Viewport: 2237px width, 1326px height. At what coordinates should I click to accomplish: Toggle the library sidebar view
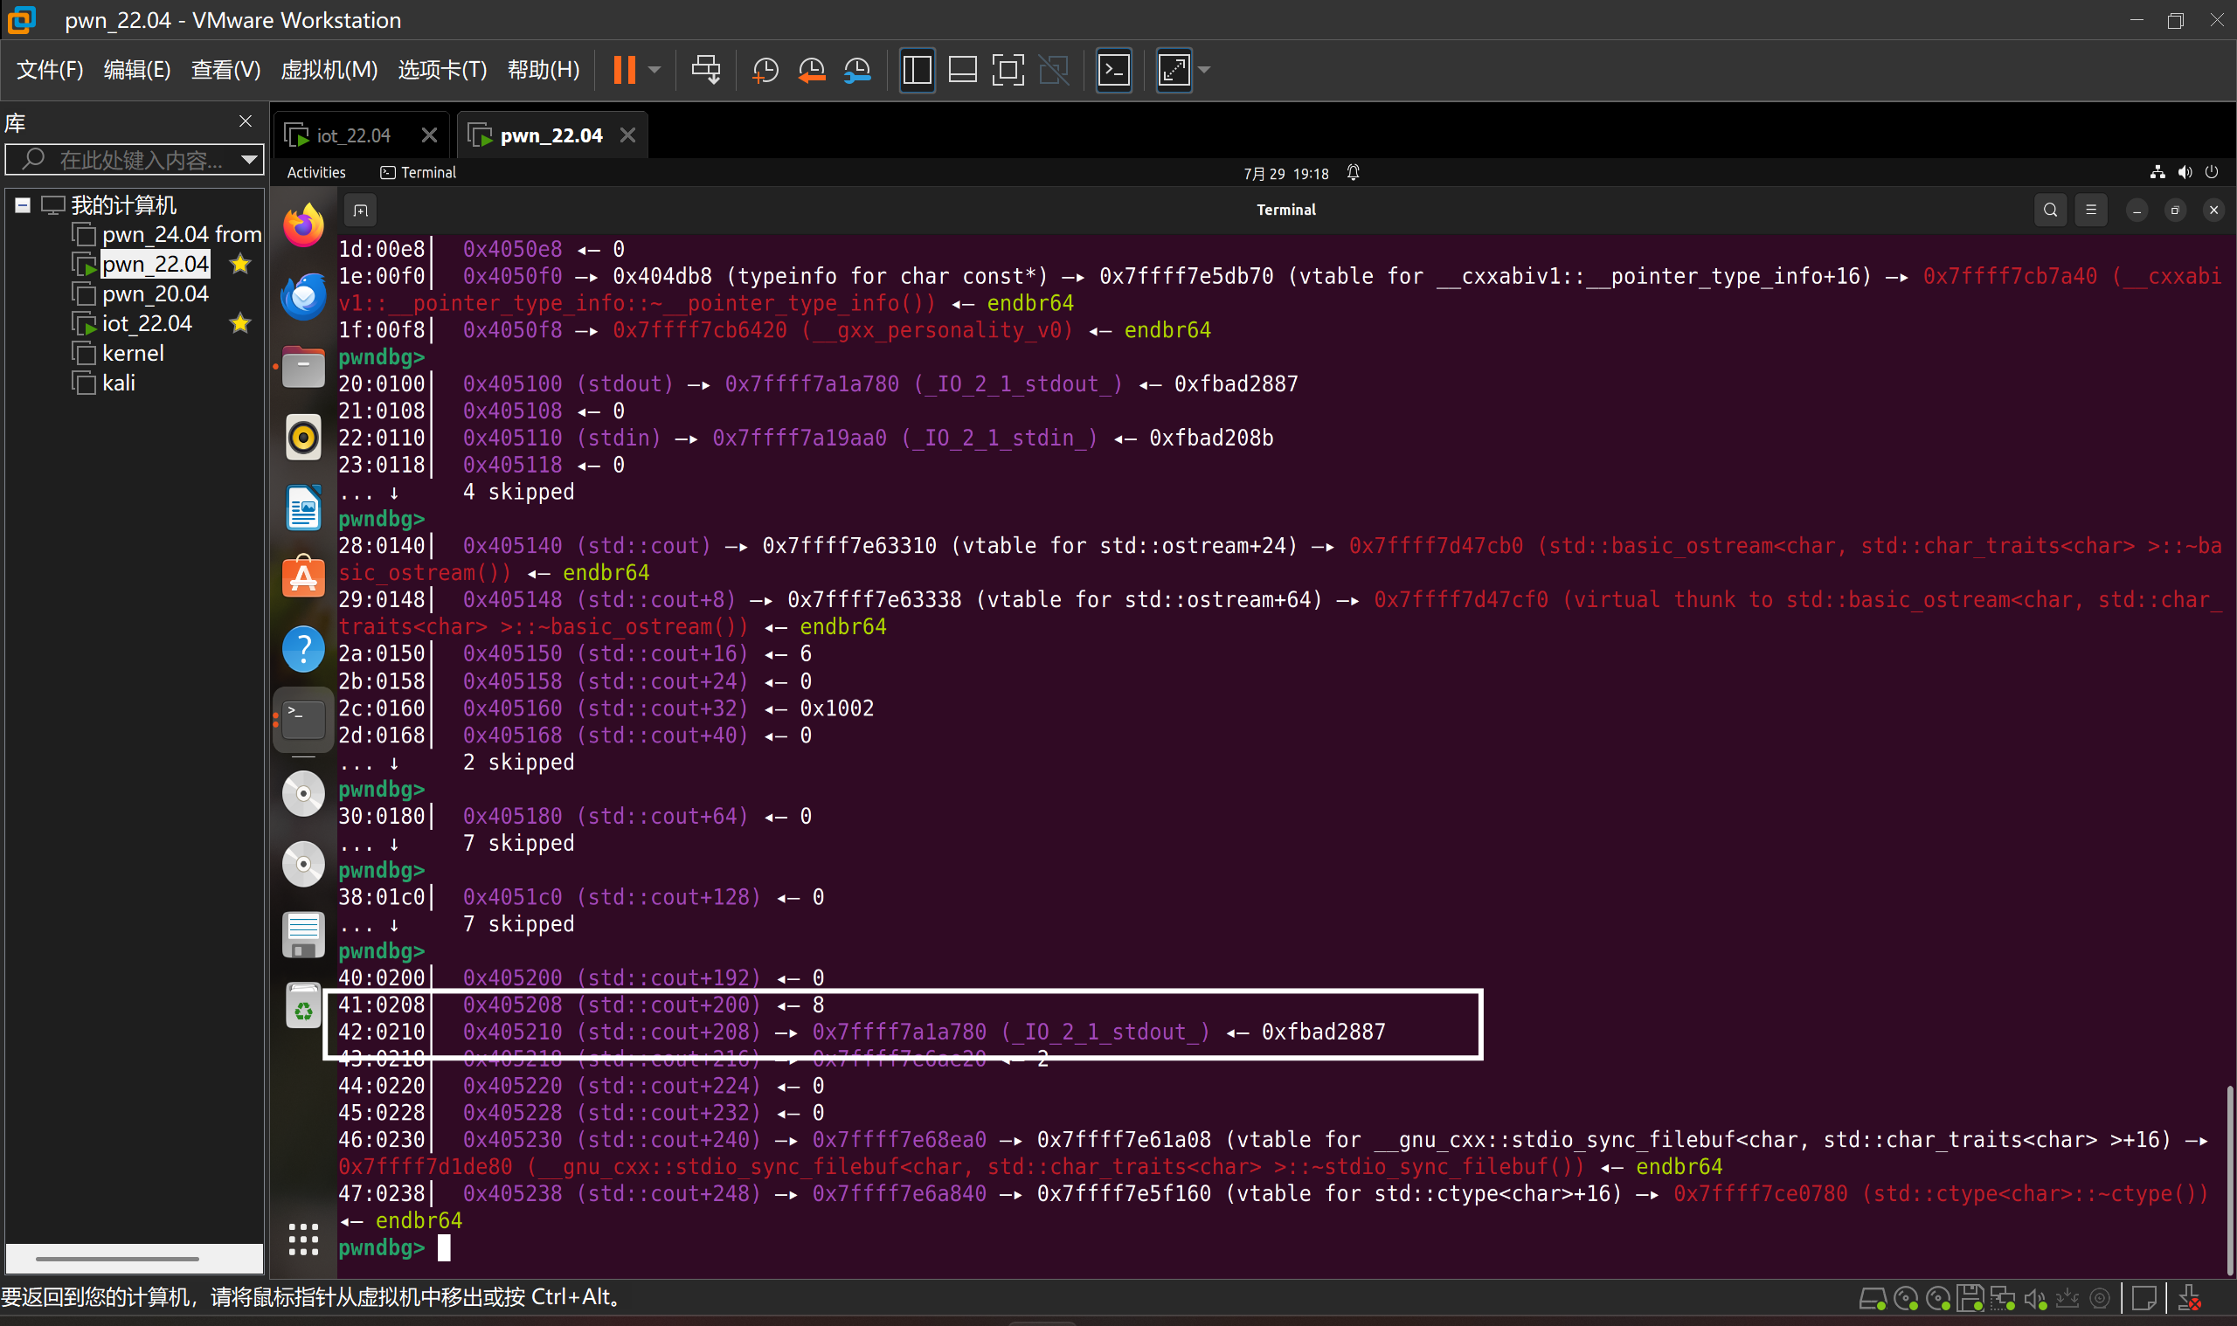point(917,70)
